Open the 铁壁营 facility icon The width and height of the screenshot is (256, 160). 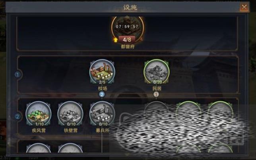point(70,114)
